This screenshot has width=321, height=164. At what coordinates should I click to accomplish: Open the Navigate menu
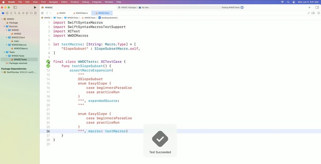[x=53, y=2]
